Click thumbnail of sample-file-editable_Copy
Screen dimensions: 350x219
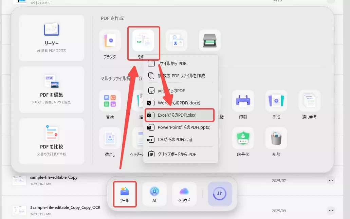tap(19, 180)
